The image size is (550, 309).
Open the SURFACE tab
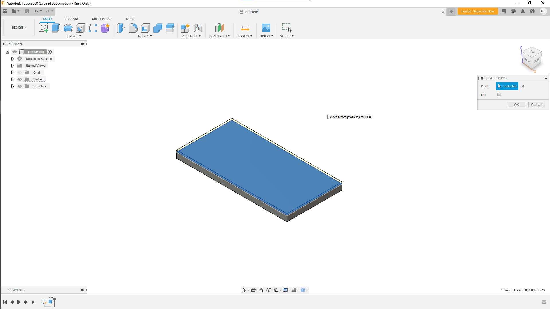(x=72, y=19)
